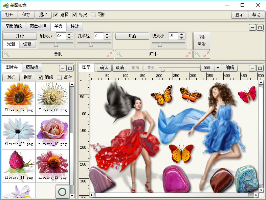Image resolution: width=266 pixels, height=200 pixels.
Task: Select the flowers_10.png rose thumbnail
Action: coord(52,132)
